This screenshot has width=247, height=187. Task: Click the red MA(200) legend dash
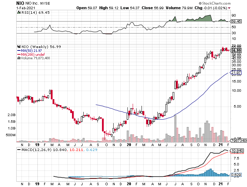tap(19, 54)
